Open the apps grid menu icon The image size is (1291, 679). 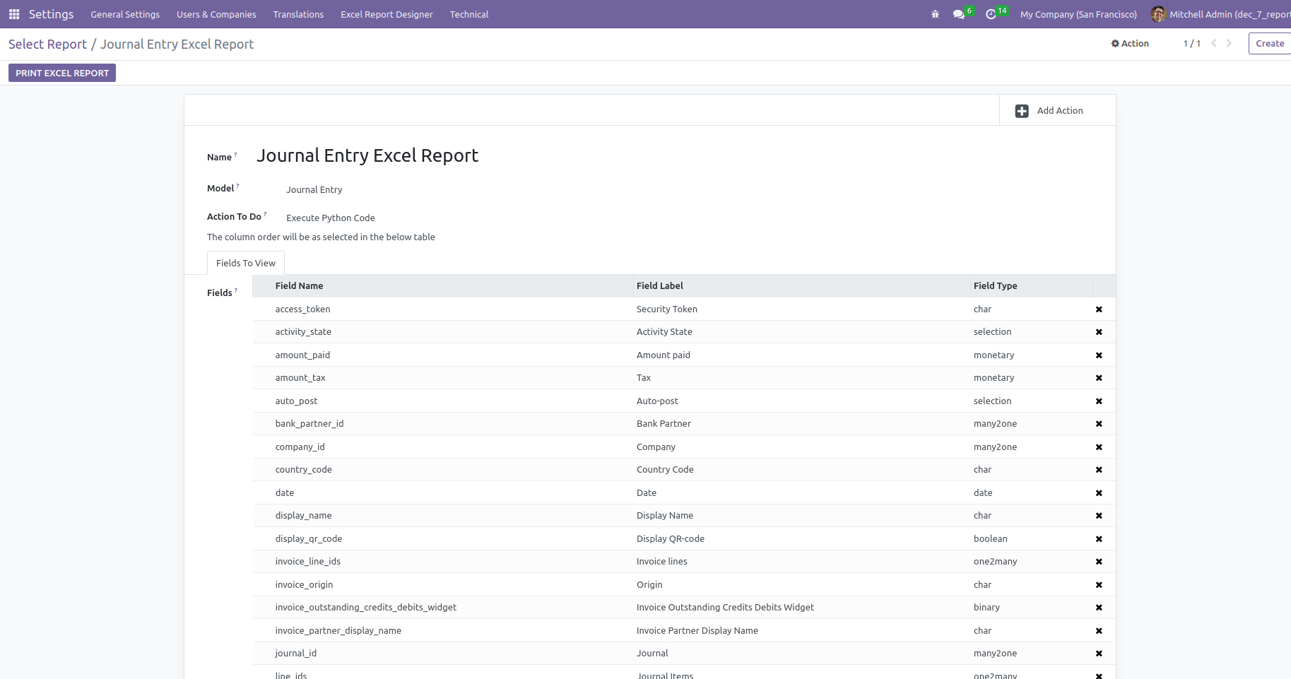[x=14, y=14]
